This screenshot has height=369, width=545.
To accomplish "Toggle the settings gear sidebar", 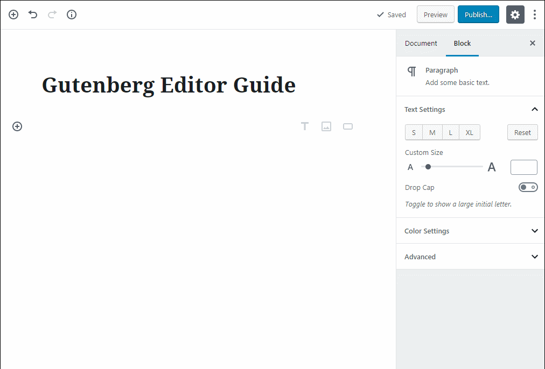I will tap(515, 15).
